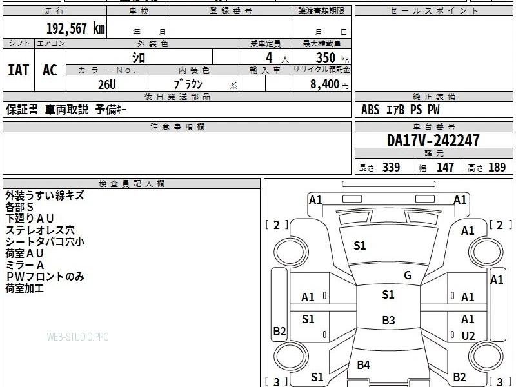Click the note ステレオレス穴

(40, 230)
